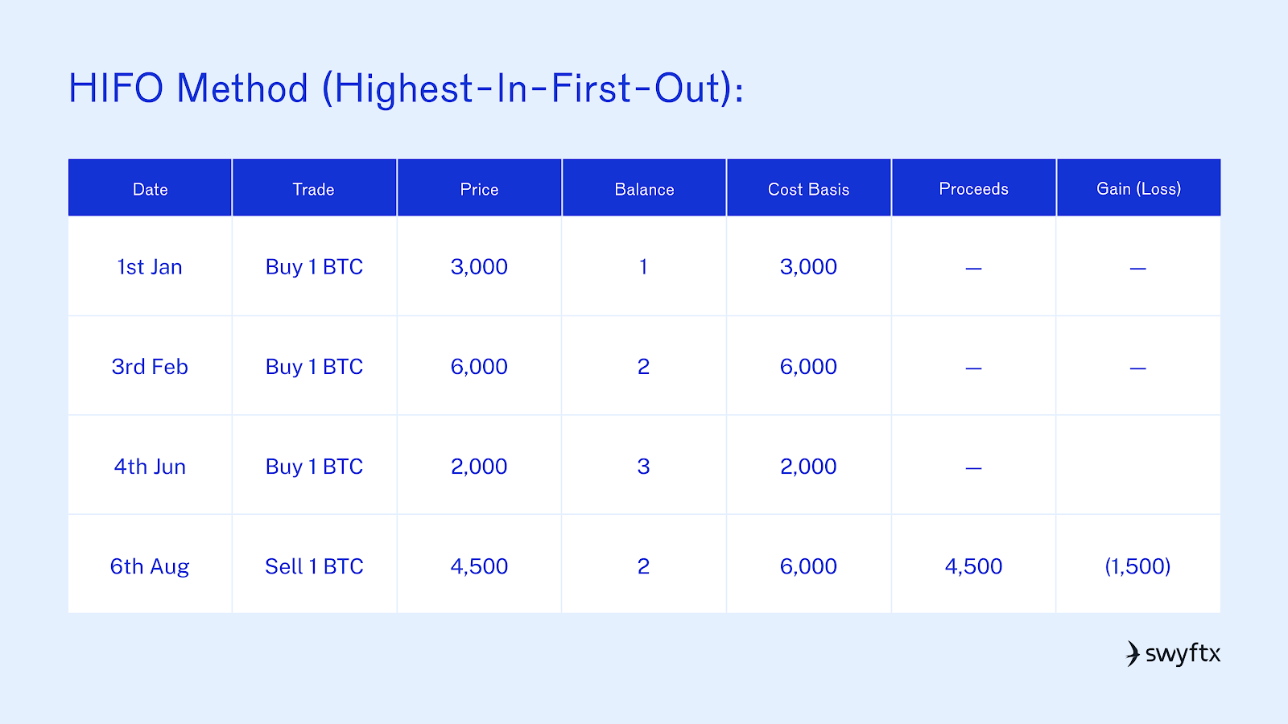Click the Proceeds column header
Screen dimensions: 1288x724
click(x=974, y=189)
